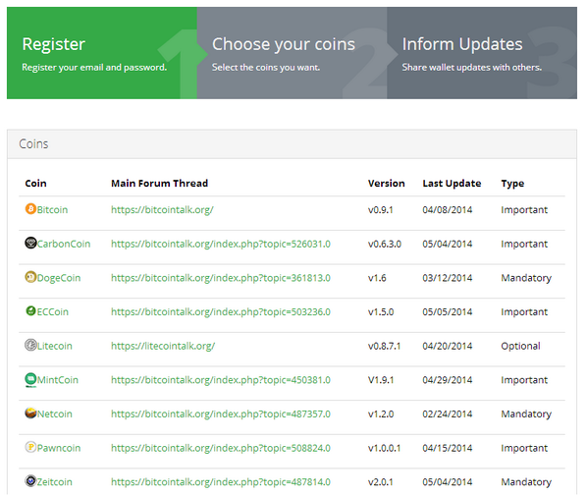Visit the https://litecointalk.org/ forum link

point(163,346)
